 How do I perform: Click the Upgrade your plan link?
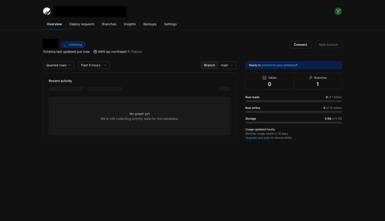(257, 138)
